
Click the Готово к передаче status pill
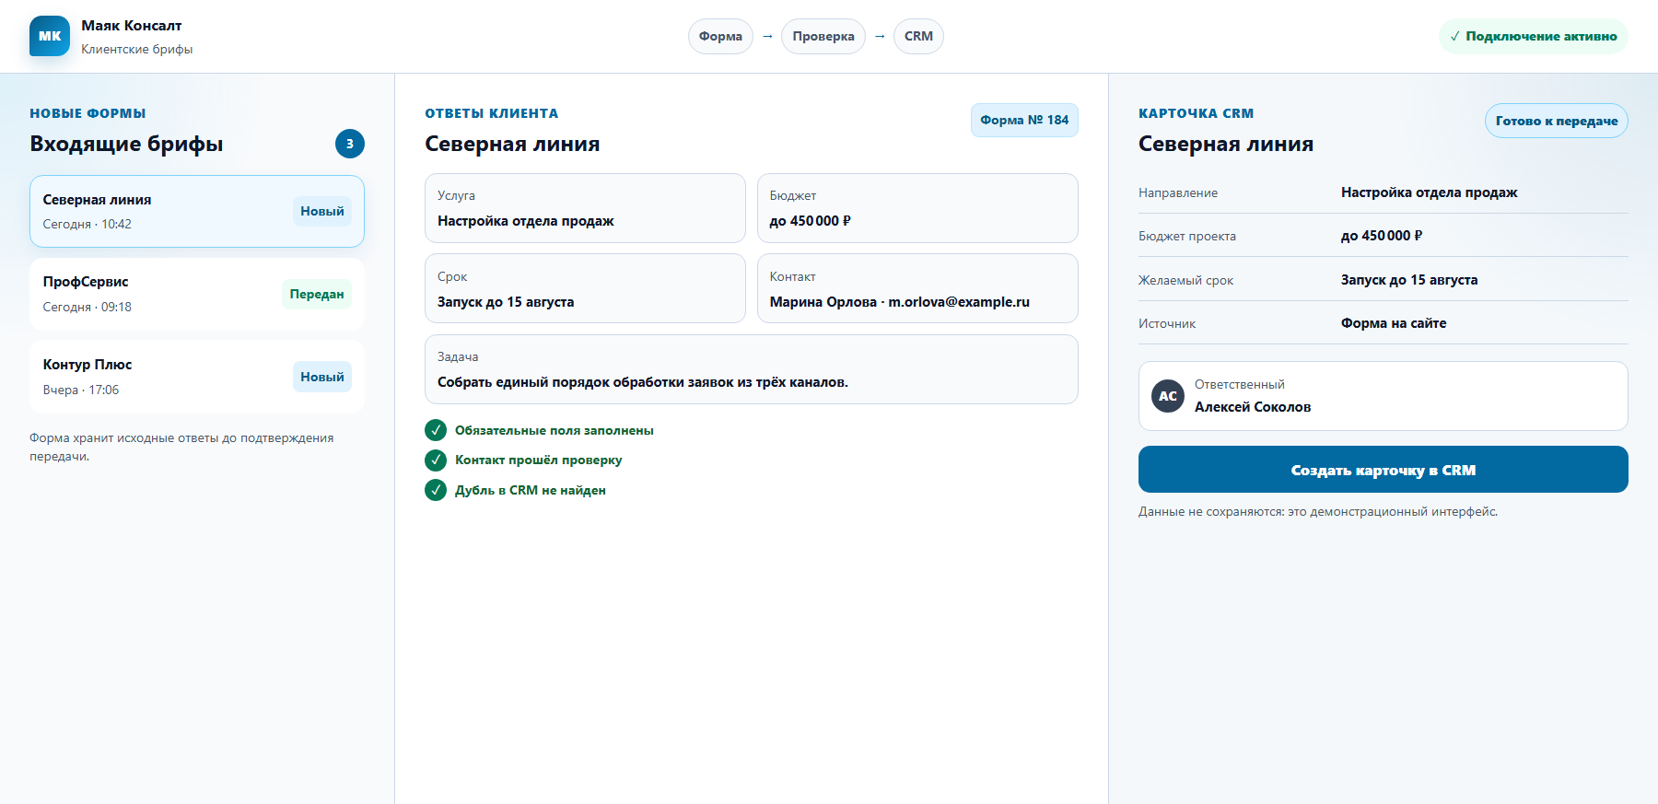pyautogui.click(x=1557, y=121)
